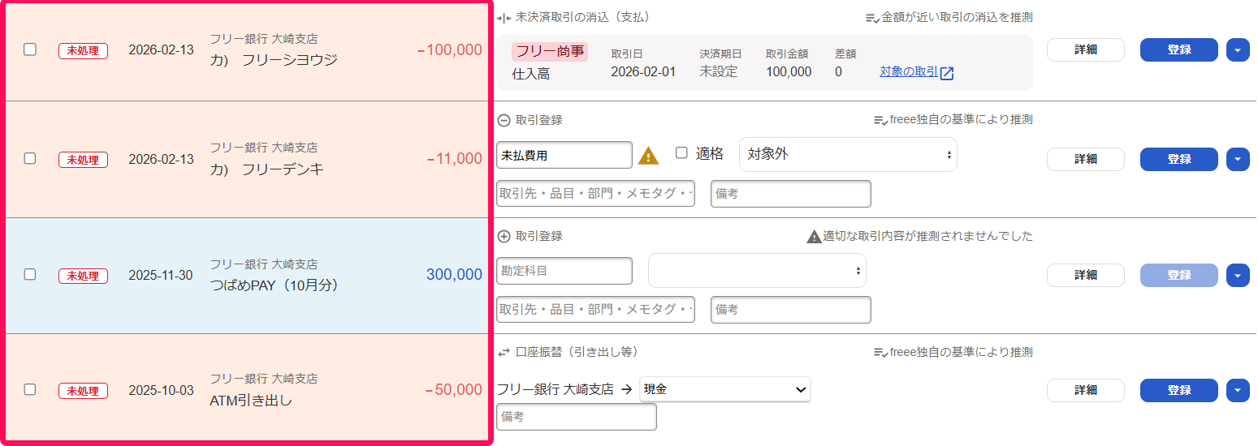
Task: Click the 備考 field in the フリーデンキ row
Action: [791, 194]
